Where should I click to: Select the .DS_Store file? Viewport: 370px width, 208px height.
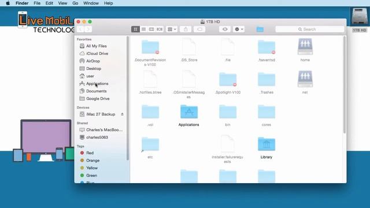coord(189,47)
